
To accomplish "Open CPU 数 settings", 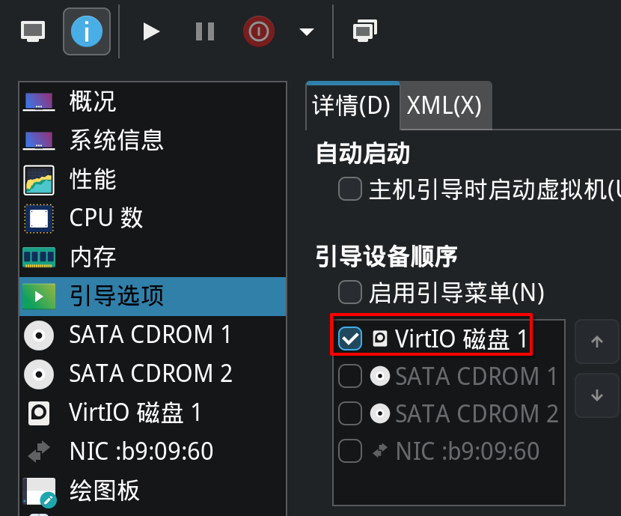I will pyautogui.click(x=105, y=218).
